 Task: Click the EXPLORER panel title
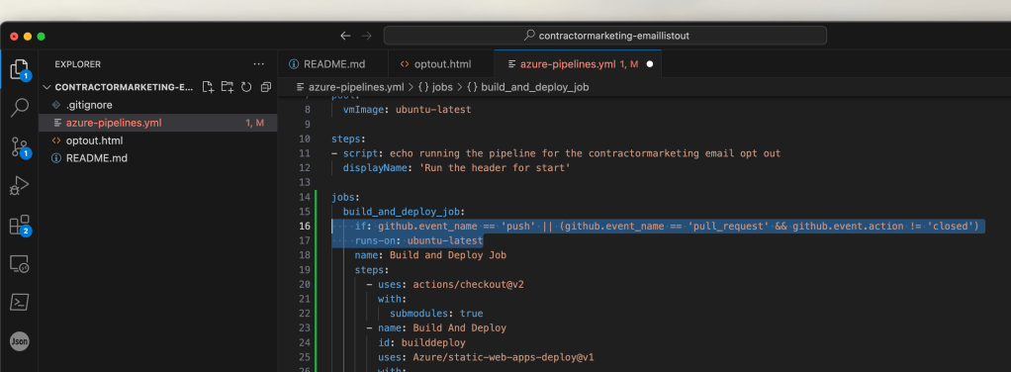click(78, 64)
